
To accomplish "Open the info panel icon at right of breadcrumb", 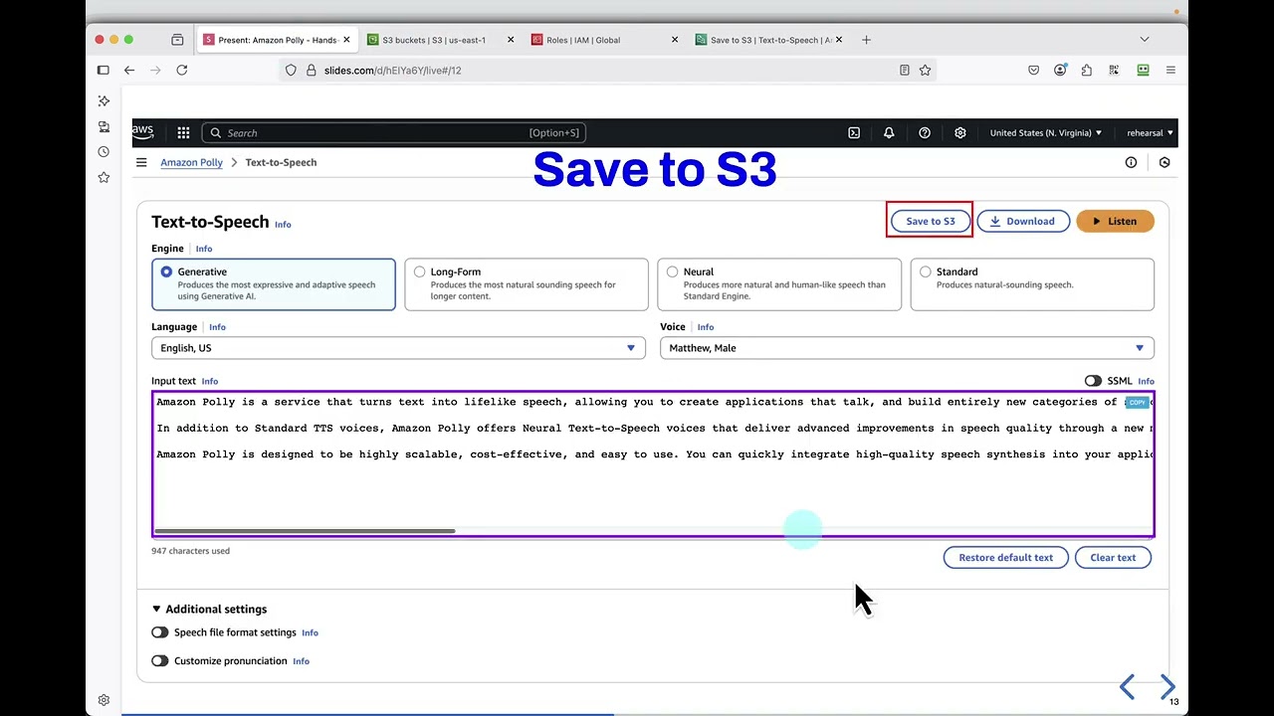I will tap(1131, 162).
